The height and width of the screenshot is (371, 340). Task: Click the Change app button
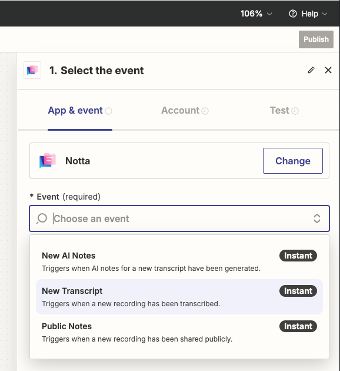pyautogui.click(x=293, y=161)
